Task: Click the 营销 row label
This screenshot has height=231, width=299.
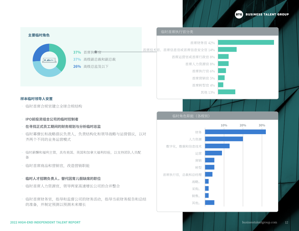Action: pyautogui.click(x=198, y=160)
